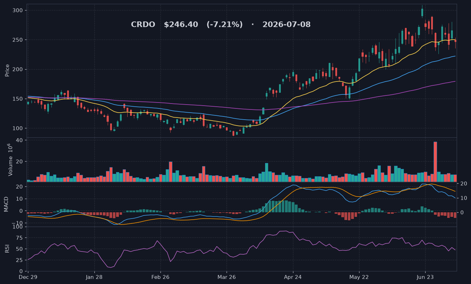Click the 75 RSI tick label
Screen dimensions: 471x284
tap(20, 238)
